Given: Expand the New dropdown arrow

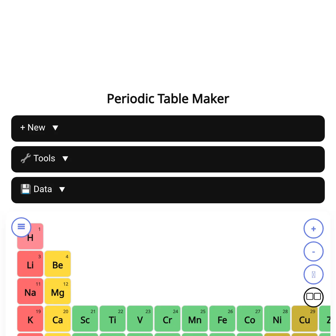Looking at the screenshot, I should [x=55, y=128].
